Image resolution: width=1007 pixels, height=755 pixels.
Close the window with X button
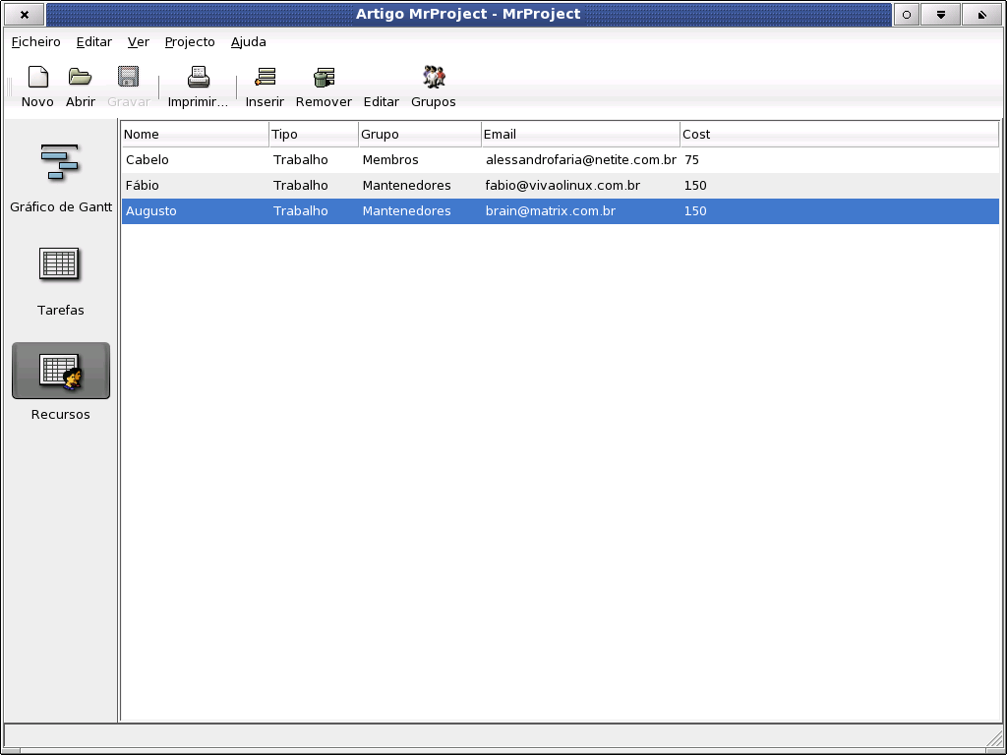(x=25, y=14)
